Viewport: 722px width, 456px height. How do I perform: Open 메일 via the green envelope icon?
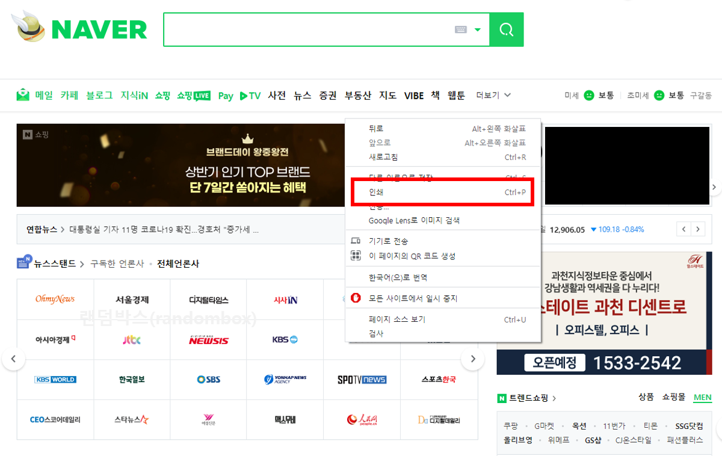[23, 94]
